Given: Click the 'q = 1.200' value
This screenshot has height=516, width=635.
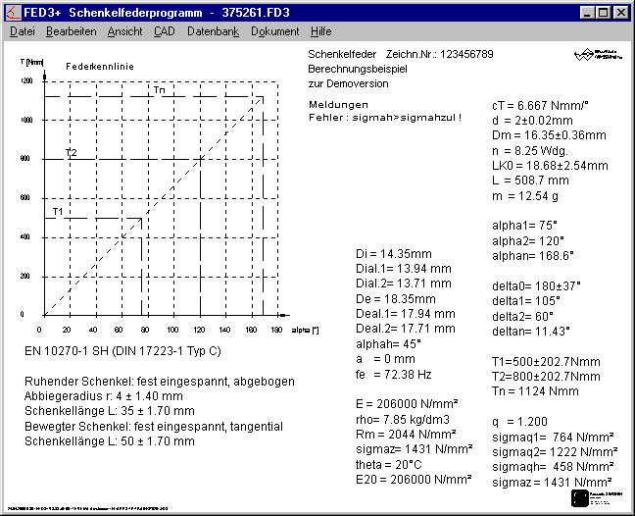Looking at the screenshot, I should (519, 422).
